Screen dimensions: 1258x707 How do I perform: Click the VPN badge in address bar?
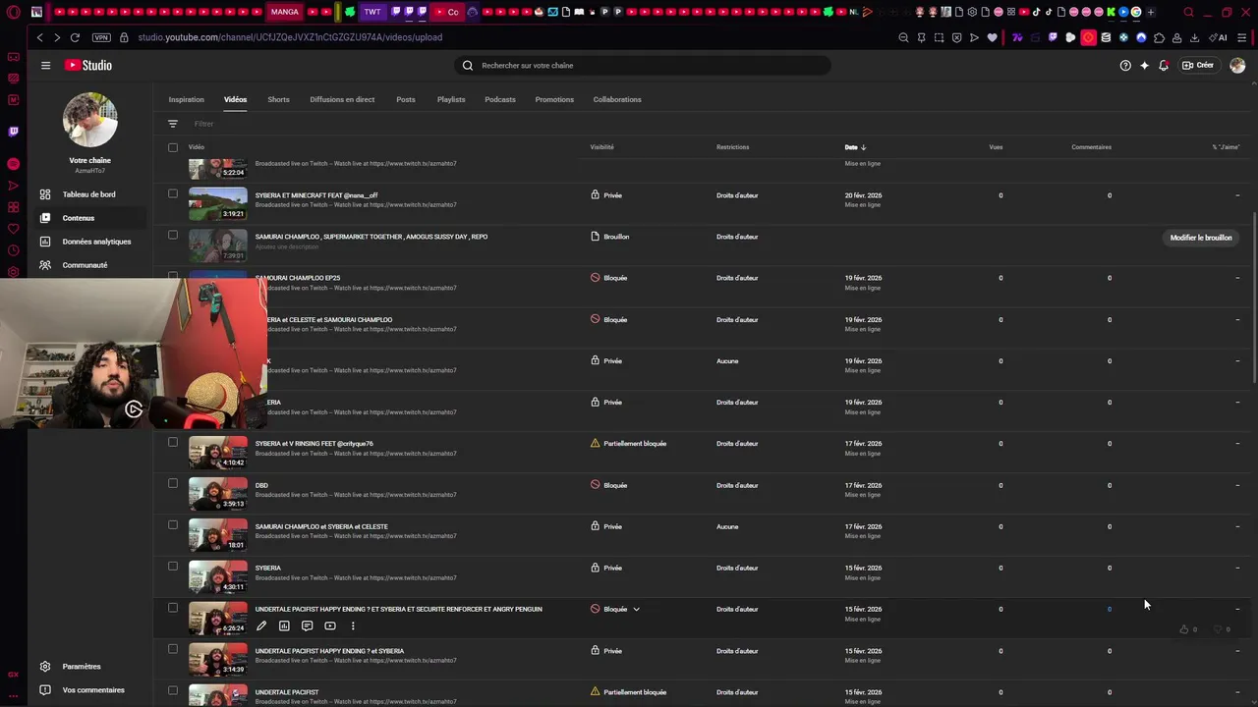101,37
